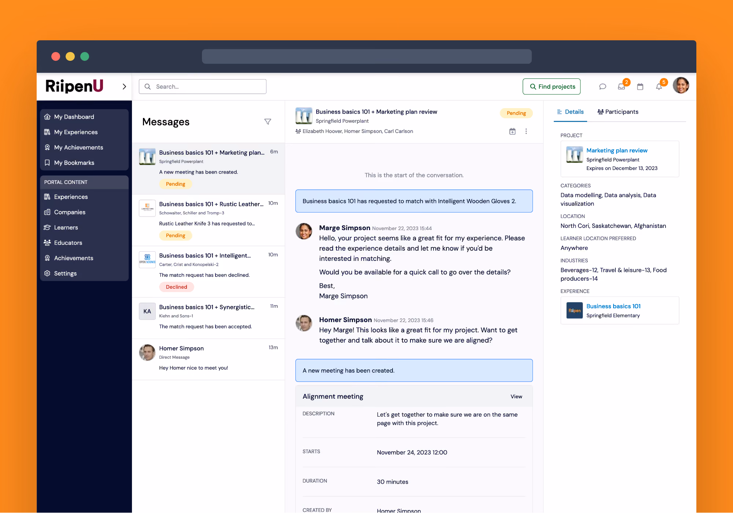Image resolution: width=733 pixels, height=513 pixels.
Task: Click the Find projects button
Action: pos(552,86)
